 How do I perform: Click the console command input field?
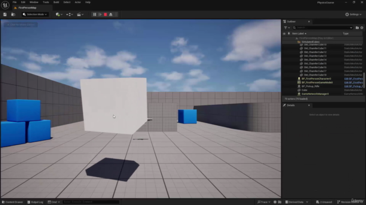point(91,202)
